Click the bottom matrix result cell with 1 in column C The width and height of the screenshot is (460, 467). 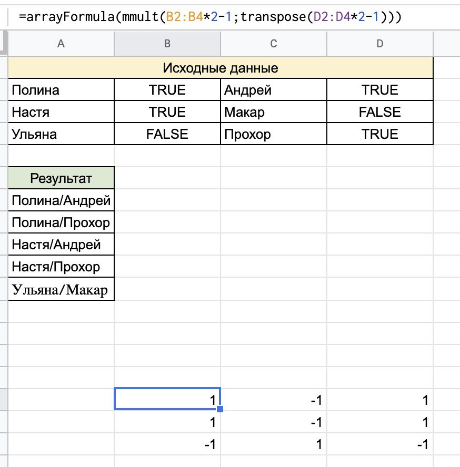(274, 444)
